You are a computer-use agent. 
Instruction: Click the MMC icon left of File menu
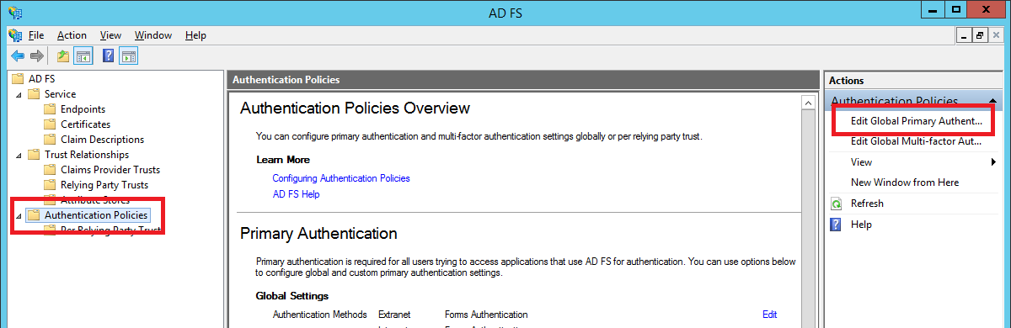click(15, 35)
